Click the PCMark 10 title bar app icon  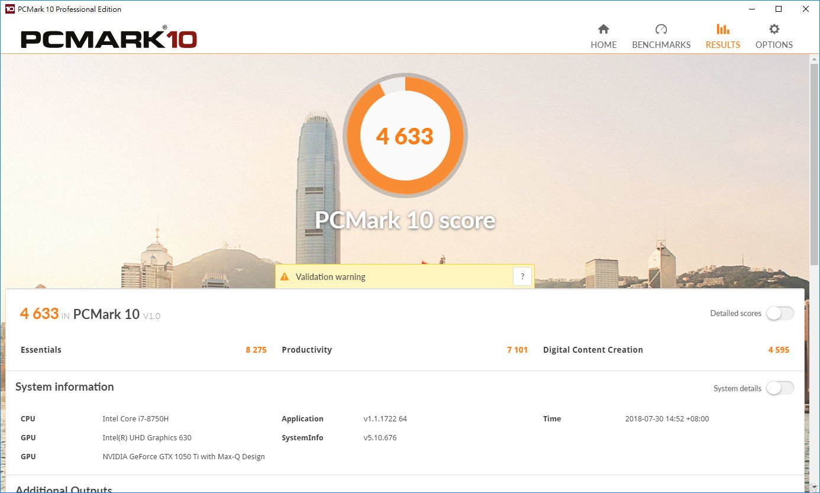coord(9,9)
